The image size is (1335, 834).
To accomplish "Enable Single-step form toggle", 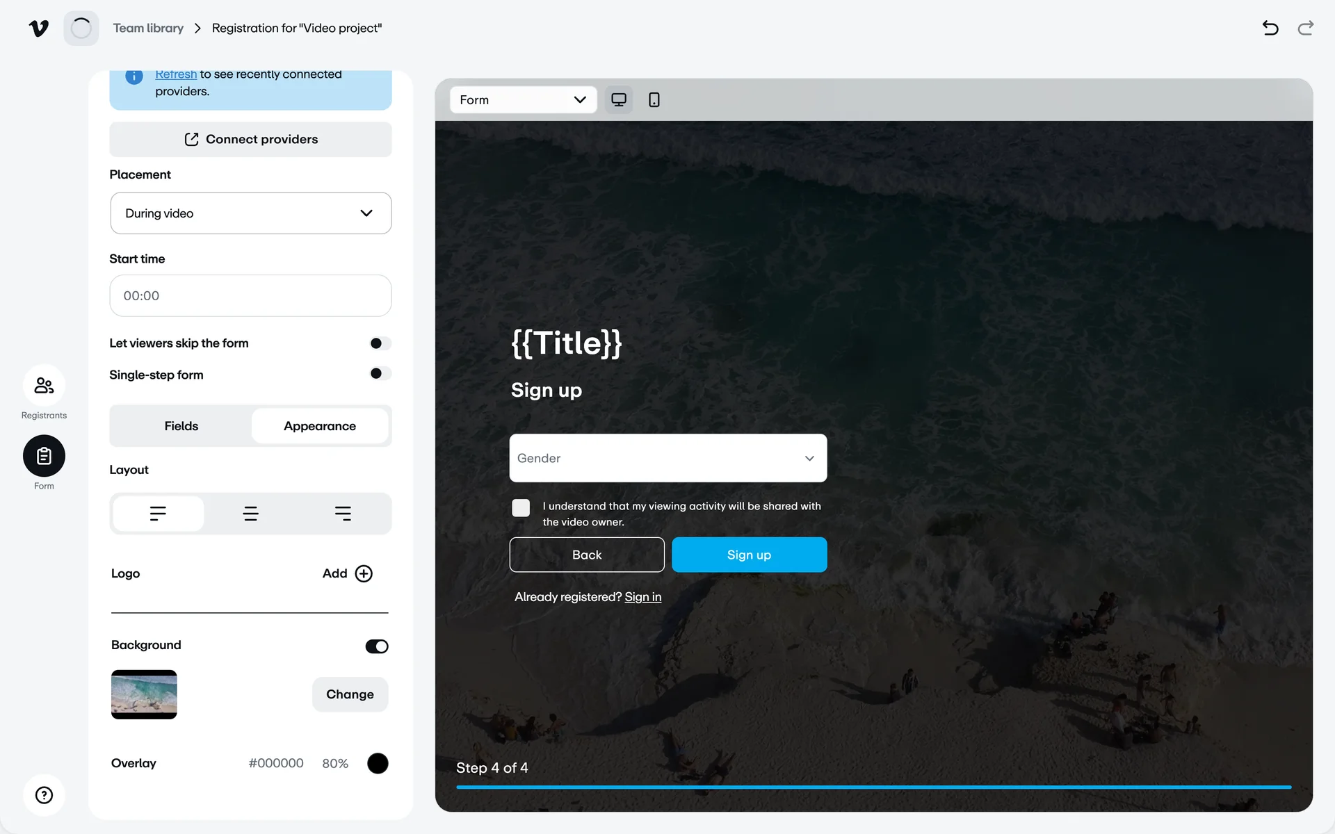I will (x=380, y=374).
